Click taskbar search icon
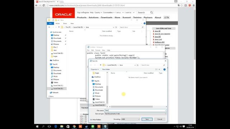 43,126
